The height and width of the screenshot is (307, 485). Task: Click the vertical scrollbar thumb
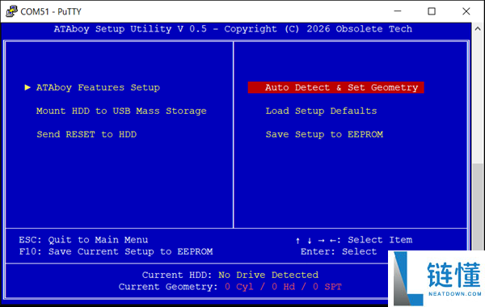pos(479,207)
